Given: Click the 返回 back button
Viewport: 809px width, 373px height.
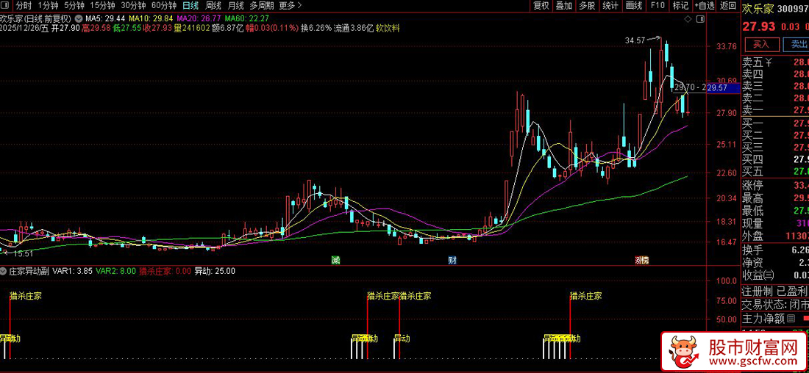Looking at the screenshot, I should [x=727, y=6].
